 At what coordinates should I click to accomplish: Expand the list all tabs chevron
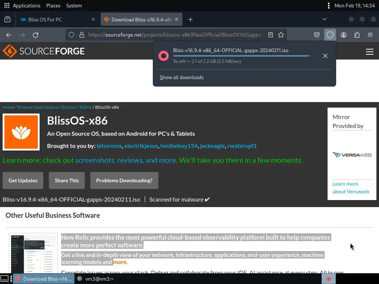tap(325, 19)
